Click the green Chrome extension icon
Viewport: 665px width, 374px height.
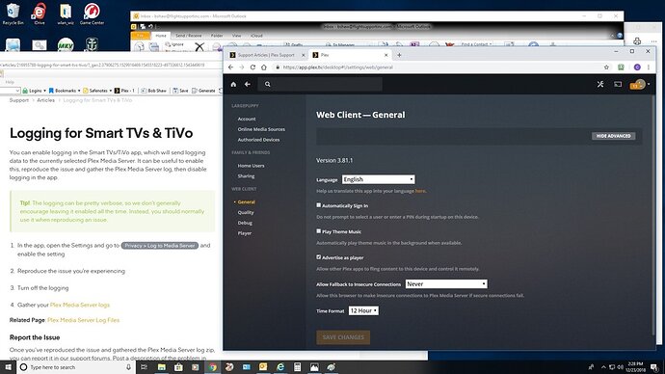click(x=621, y=67)
